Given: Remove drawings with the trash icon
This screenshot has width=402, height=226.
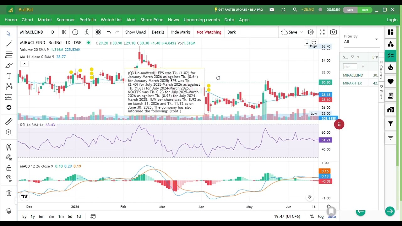Looking at the screenshot, I should (9, 193).
